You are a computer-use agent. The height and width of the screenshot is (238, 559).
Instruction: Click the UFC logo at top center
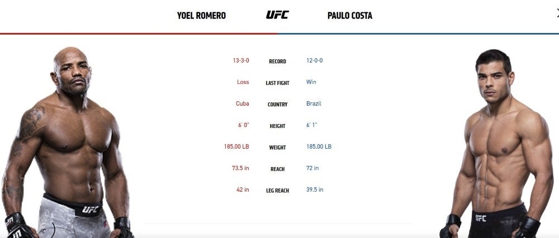pos(277,15)
